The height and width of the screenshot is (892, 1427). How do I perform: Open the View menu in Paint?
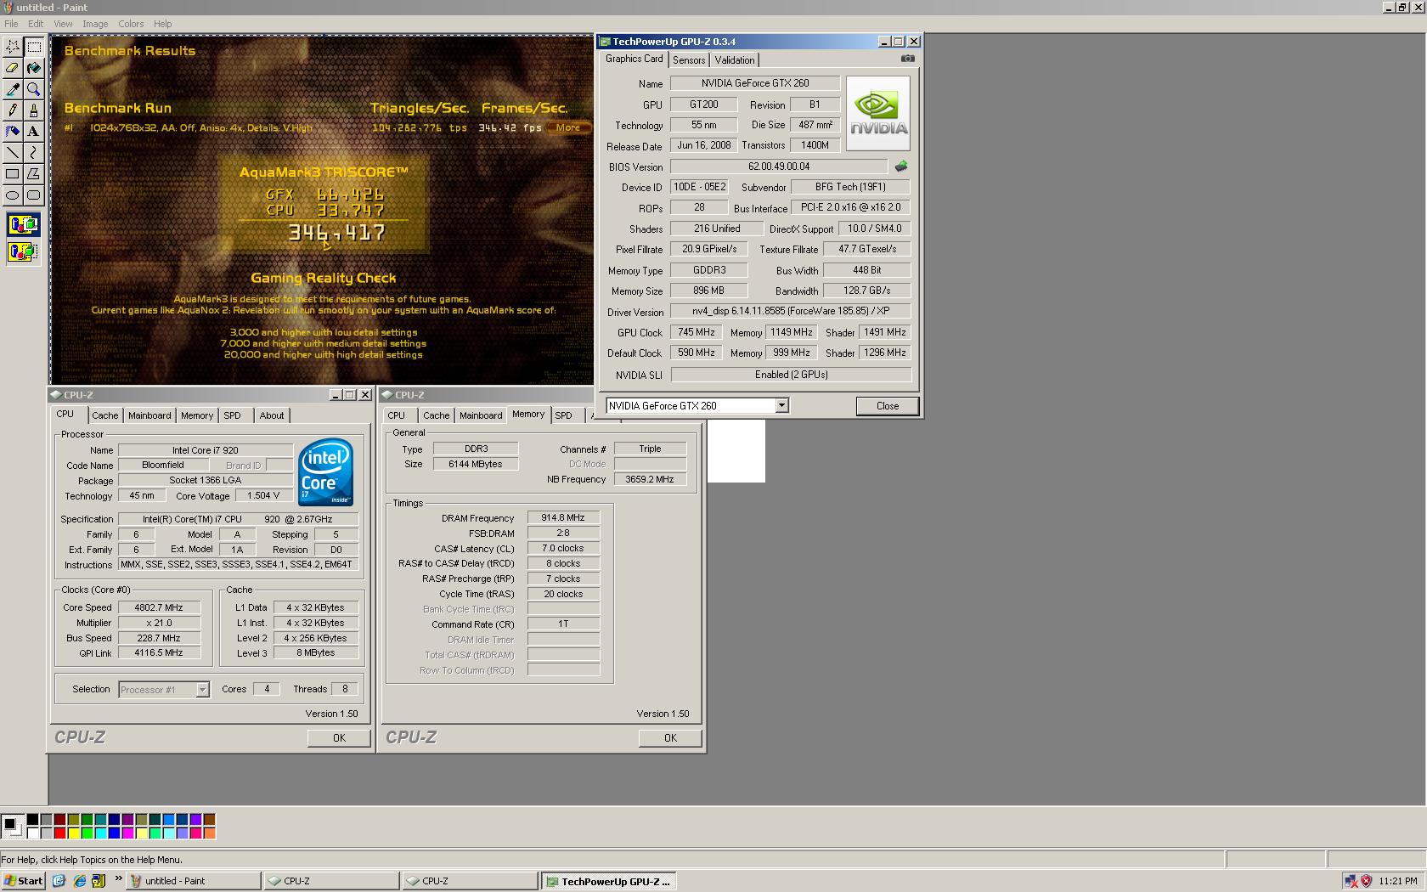point(63,24)
